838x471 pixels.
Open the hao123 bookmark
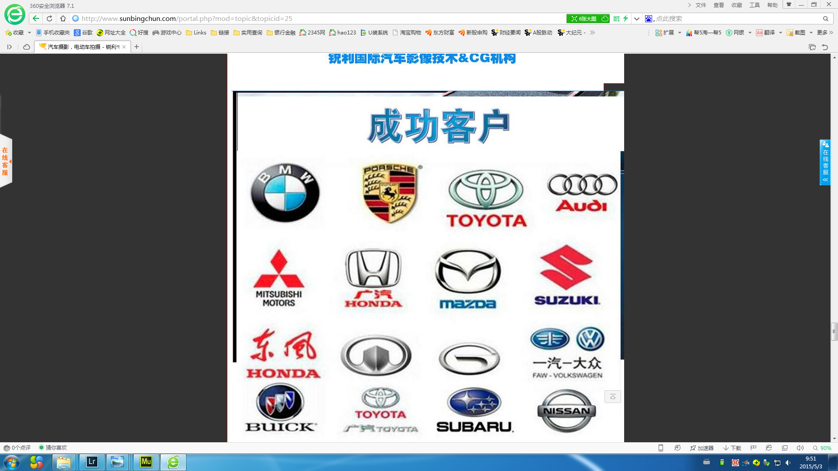pyautogui.click(x=343, y=33)
